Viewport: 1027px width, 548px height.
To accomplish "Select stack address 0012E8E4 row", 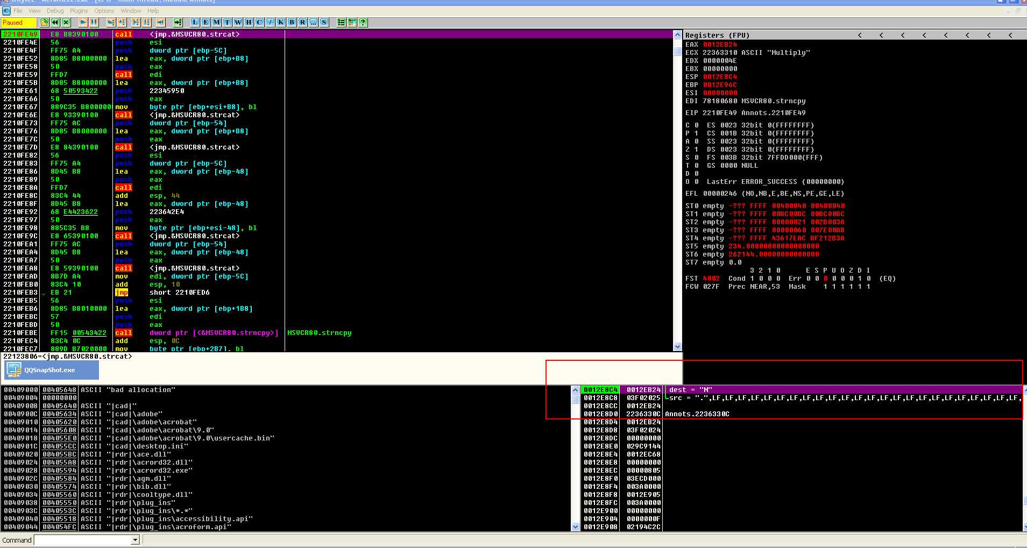I will click(802, 454).
